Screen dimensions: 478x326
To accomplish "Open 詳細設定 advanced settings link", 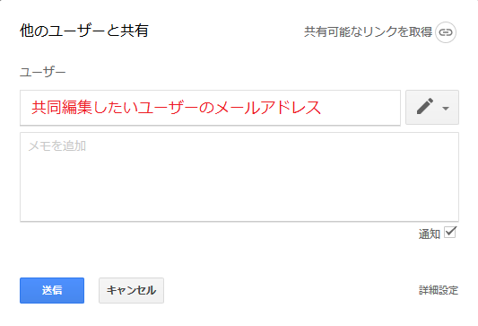I will [439, 290].
